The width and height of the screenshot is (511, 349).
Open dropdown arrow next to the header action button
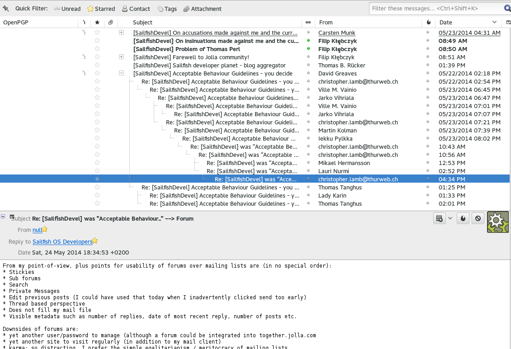pyautogui.click(x=450, y=219)
